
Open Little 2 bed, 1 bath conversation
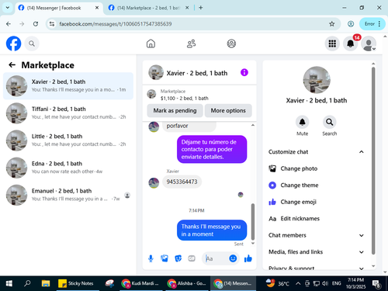click(x=68, y=140)
